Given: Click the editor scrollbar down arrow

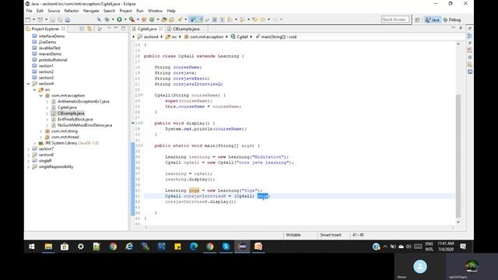Looking at the screenshot, I should click(x=458, y=222).
